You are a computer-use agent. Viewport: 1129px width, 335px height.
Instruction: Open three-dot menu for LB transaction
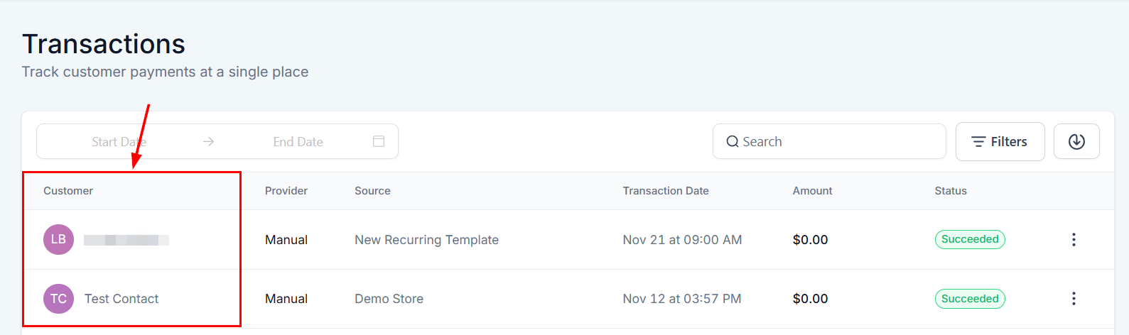[1074, 240]
